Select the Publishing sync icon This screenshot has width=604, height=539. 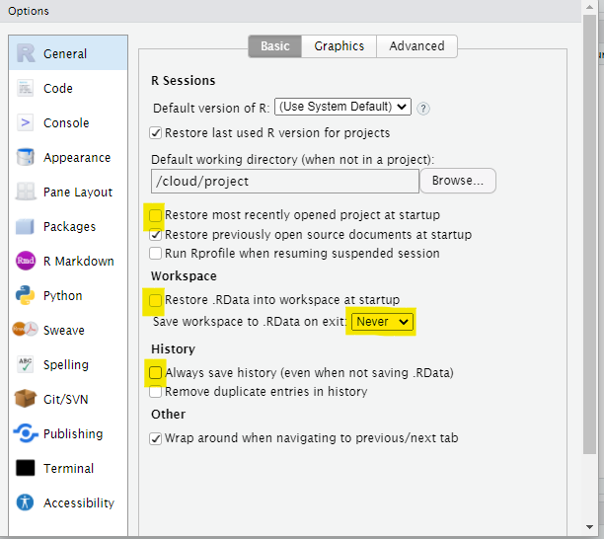pyautogui.click(x=26, y=433)
